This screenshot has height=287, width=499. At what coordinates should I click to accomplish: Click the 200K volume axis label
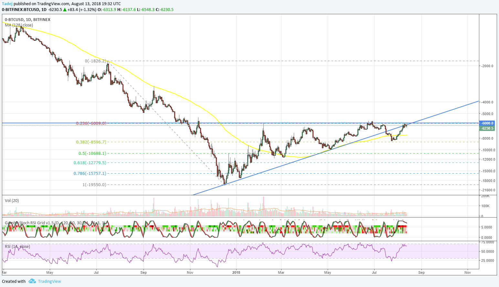pos(485,196)
